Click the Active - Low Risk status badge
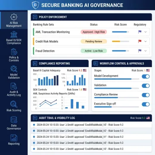Viewport: 155px width, 155px height. pos(94,51)
